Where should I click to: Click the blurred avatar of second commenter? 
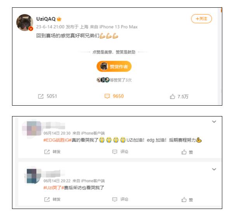pyautogui.click(x=33, y=176)
